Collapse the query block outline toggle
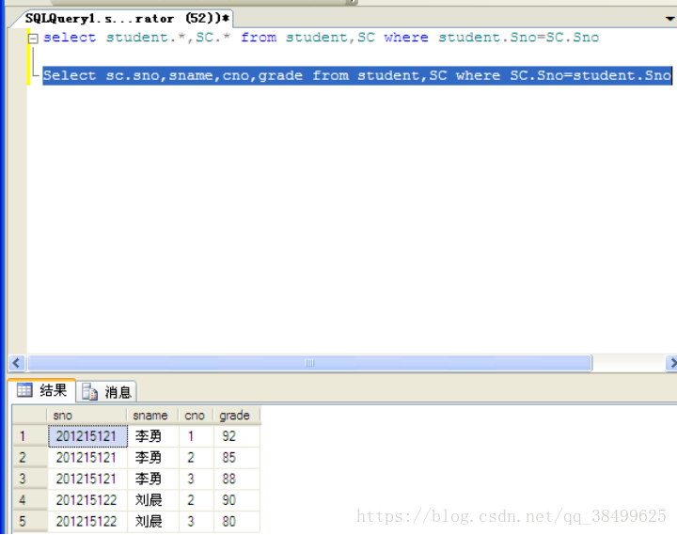The height and width of the screenshot is (535, 677). pyautogui.click(x=33, y=39)
